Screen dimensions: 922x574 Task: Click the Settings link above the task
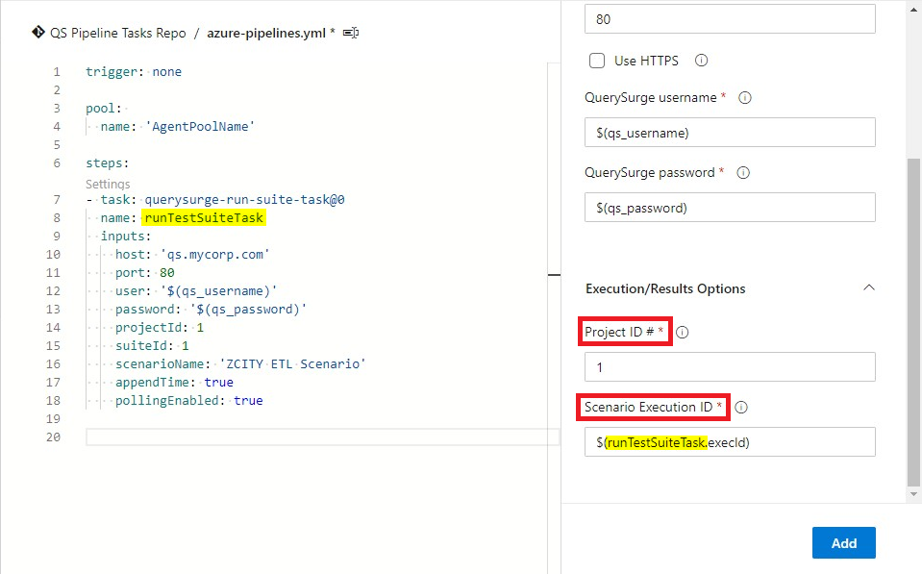pos(108,184)
